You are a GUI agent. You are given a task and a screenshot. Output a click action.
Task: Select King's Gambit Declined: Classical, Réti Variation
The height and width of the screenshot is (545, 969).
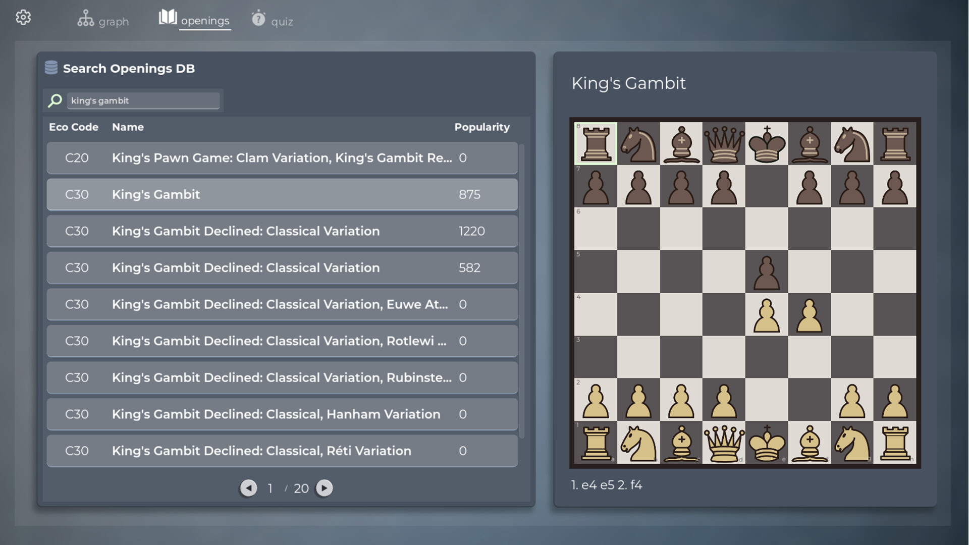click(x=282, y=451)
